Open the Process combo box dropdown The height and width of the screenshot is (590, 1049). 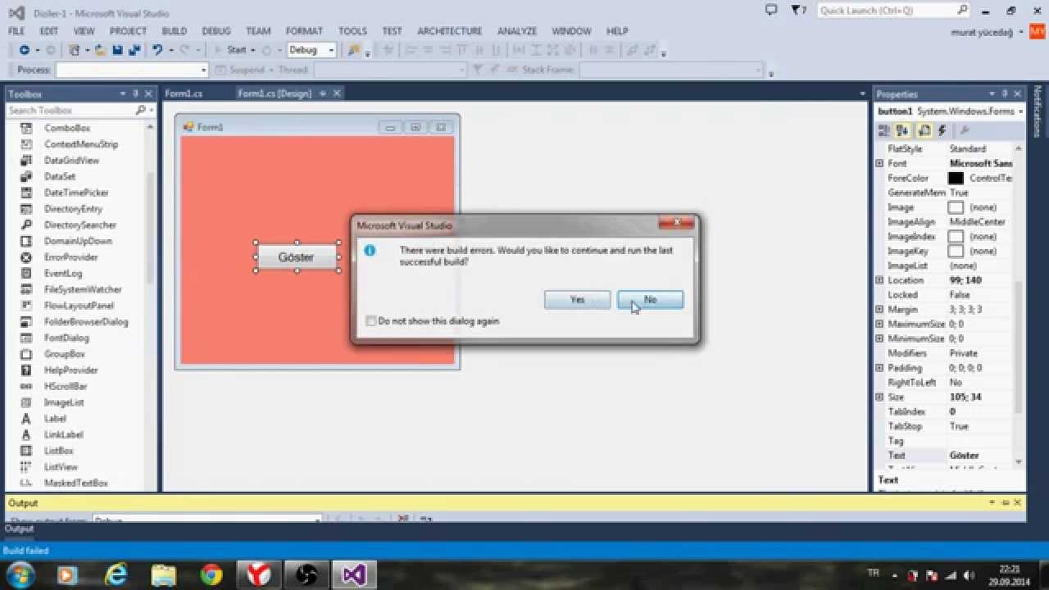tap(203, 70)
